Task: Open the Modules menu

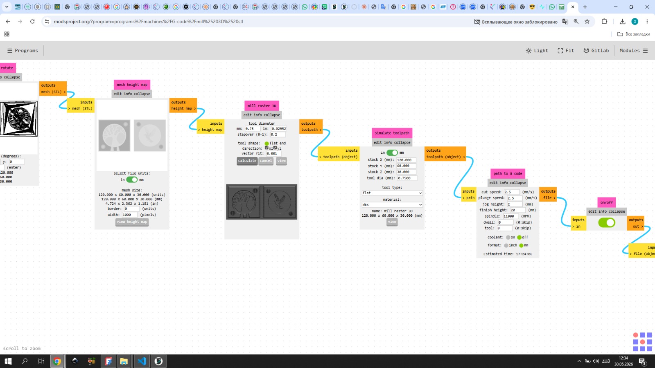Action: (x=633, y=51)
